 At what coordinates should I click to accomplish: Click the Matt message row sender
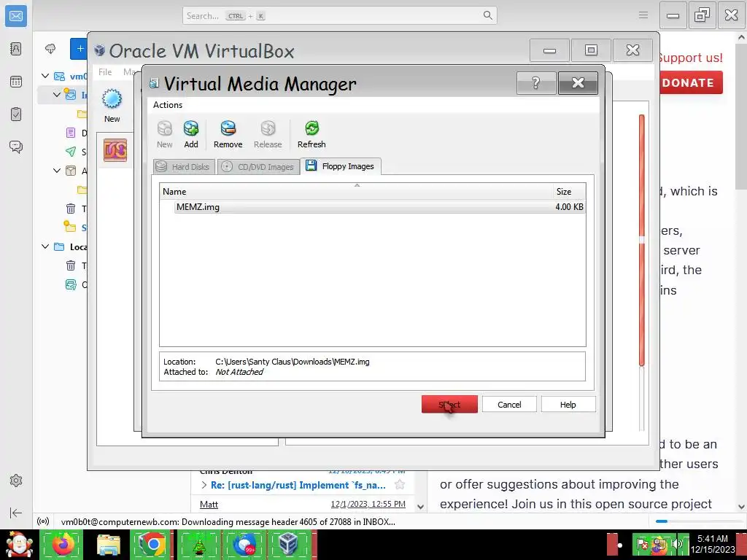pos(209,505)
